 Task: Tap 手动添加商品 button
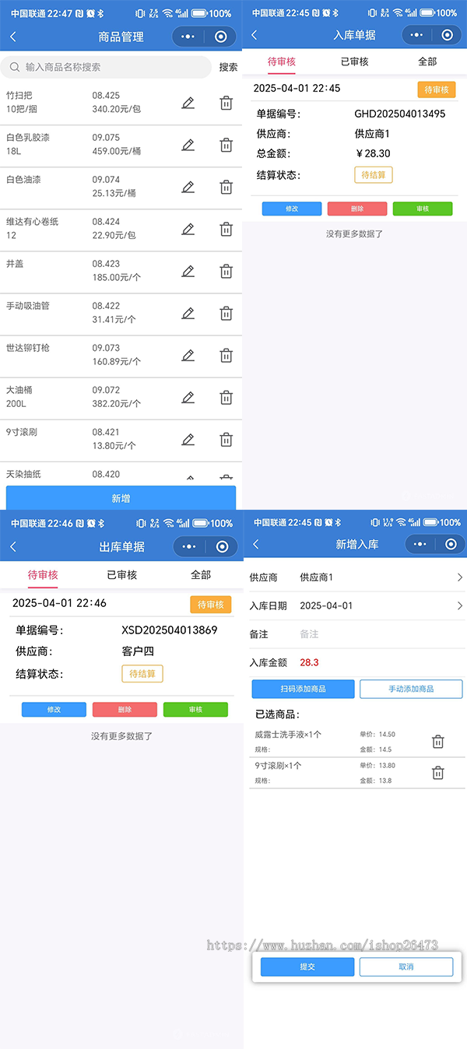click(x=411, y=689)
